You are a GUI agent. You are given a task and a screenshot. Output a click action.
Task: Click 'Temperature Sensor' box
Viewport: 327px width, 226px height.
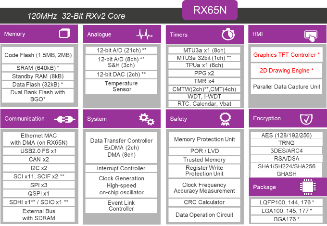tap(121, 87)
